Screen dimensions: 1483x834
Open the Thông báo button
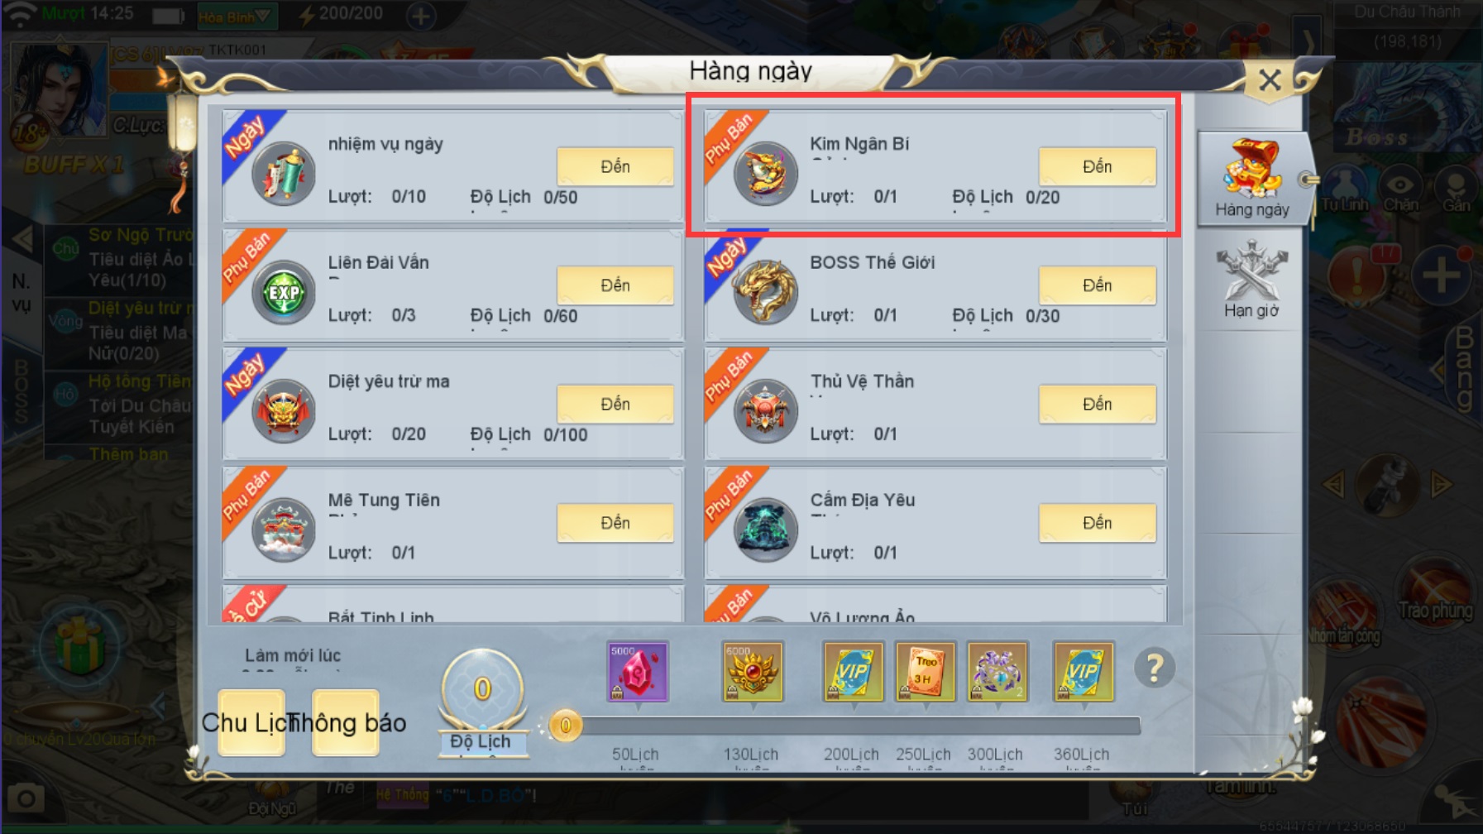pyautogui.click(x=346, y=722)
